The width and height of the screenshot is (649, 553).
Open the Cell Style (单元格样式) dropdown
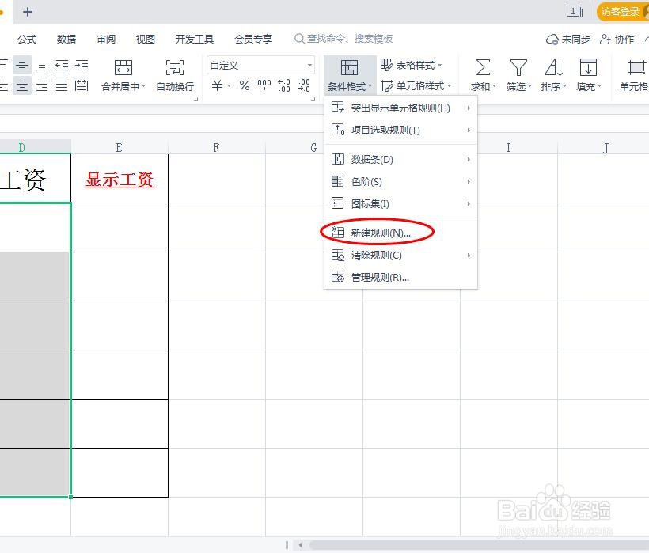(x=416, y=85)
